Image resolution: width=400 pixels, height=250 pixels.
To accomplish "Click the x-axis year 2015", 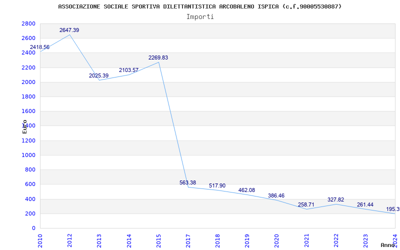I will 158,240.
